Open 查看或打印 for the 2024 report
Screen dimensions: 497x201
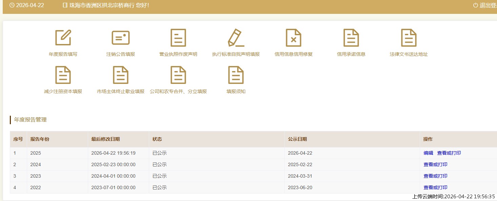tap(435, 164)
